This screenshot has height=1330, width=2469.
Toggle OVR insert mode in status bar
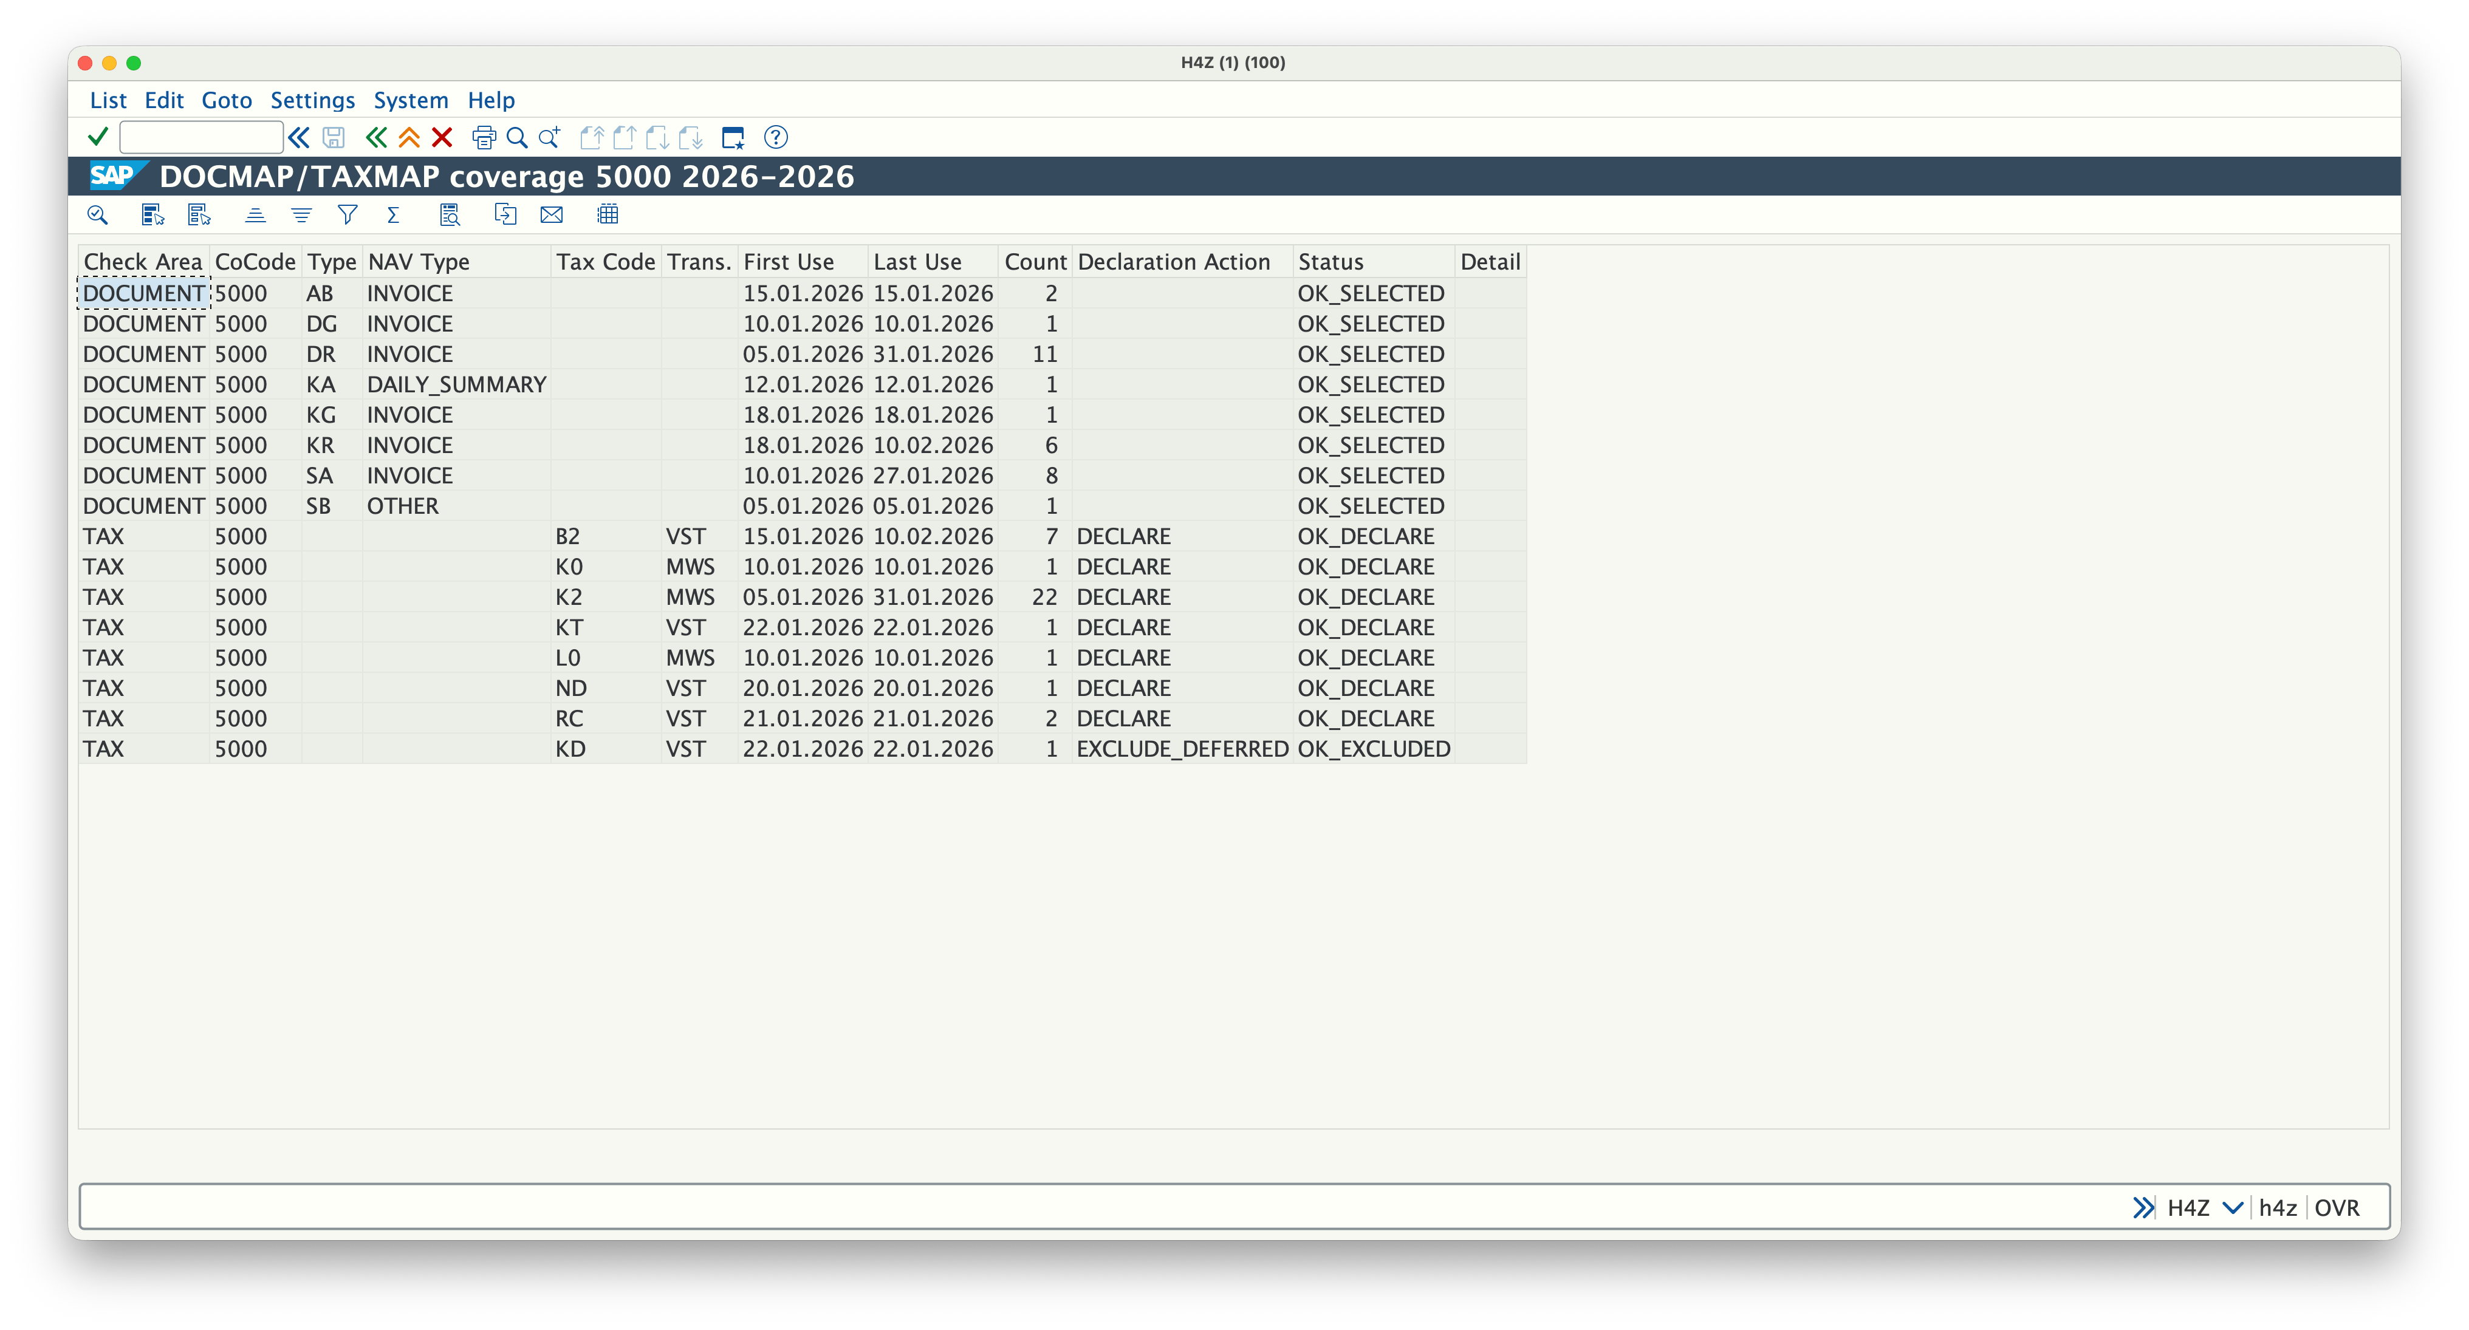[2337, 1207]
